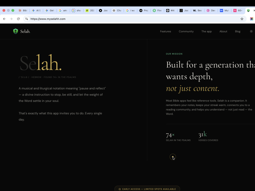Viewport: 255px width, 191px height.
Task: Click the gold circular dot indicator
Action: pos(173,157)
